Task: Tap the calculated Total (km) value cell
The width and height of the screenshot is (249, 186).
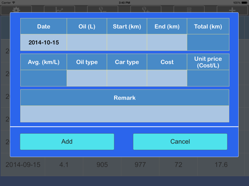Action: click(x=208, y=42)
